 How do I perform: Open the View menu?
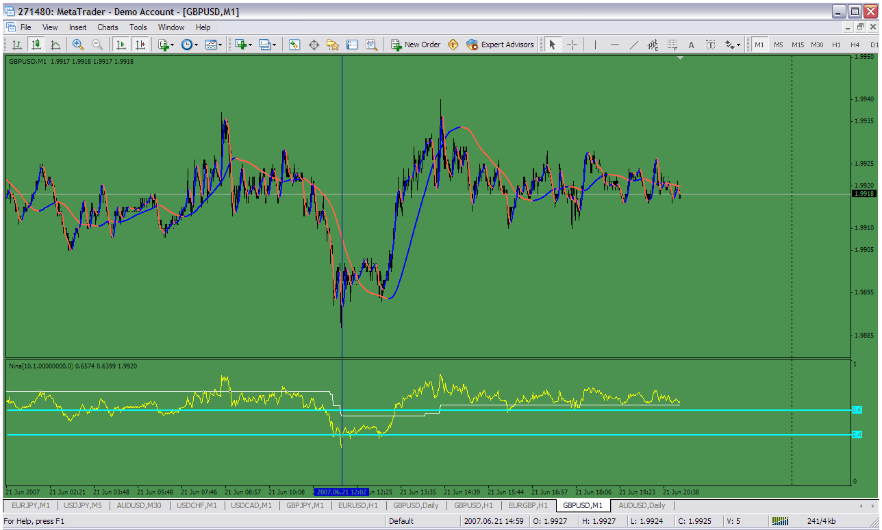pyautogui.click(x=50, y=27)
